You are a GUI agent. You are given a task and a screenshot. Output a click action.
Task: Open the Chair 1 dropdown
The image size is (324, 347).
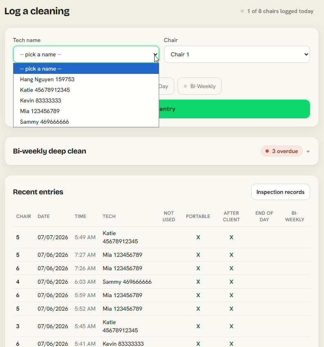[x=237, y=54]
